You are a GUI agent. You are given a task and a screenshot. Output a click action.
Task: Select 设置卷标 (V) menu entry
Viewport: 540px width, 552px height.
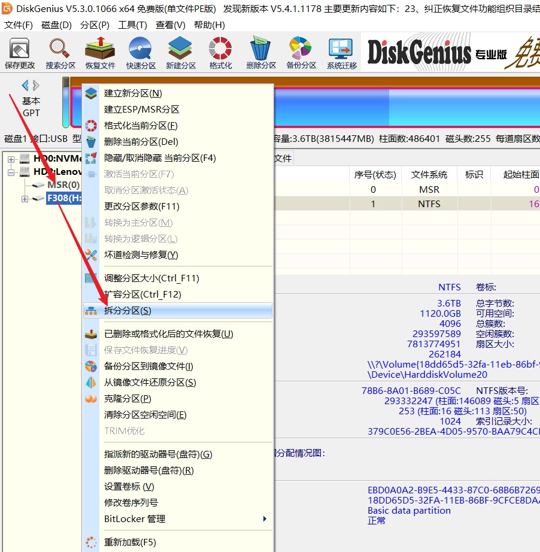178,487
